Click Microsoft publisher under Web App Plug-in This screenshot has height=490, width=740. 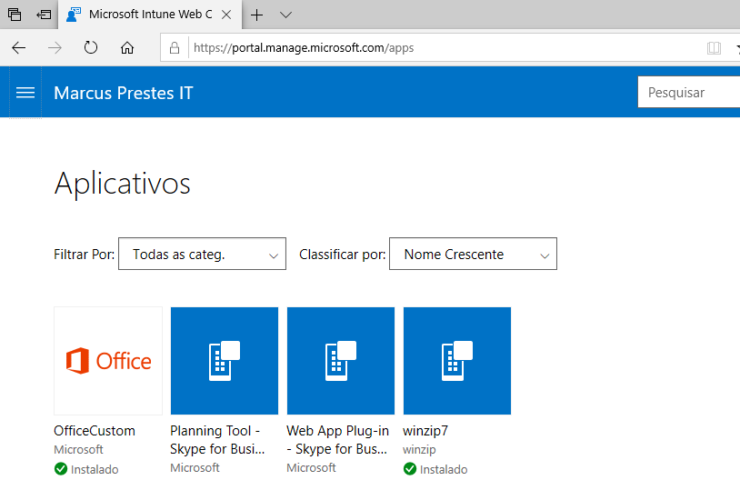pos(311,467)
